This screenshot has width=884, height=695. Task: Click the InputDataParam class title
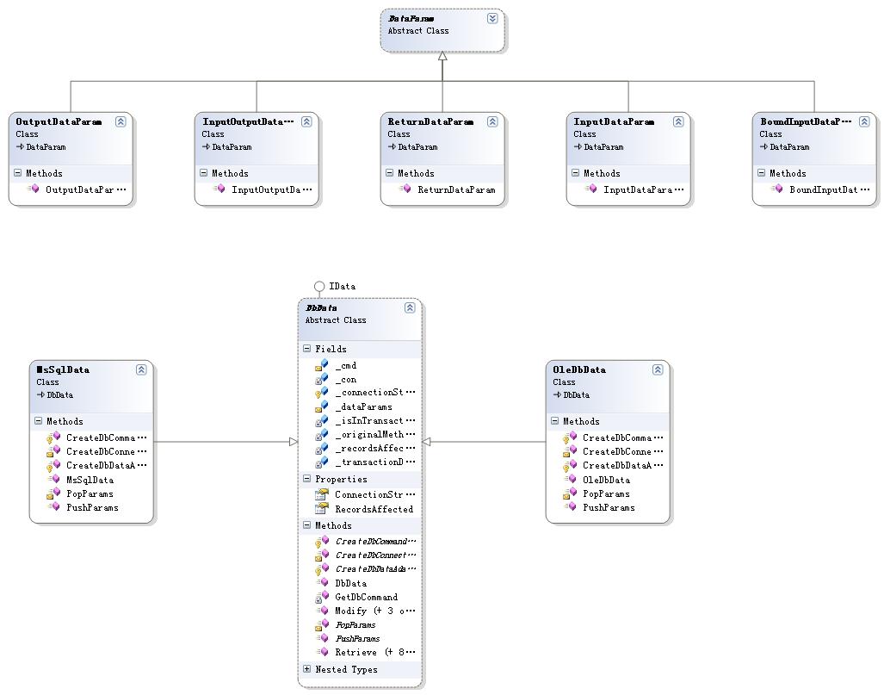pos(614,122)
